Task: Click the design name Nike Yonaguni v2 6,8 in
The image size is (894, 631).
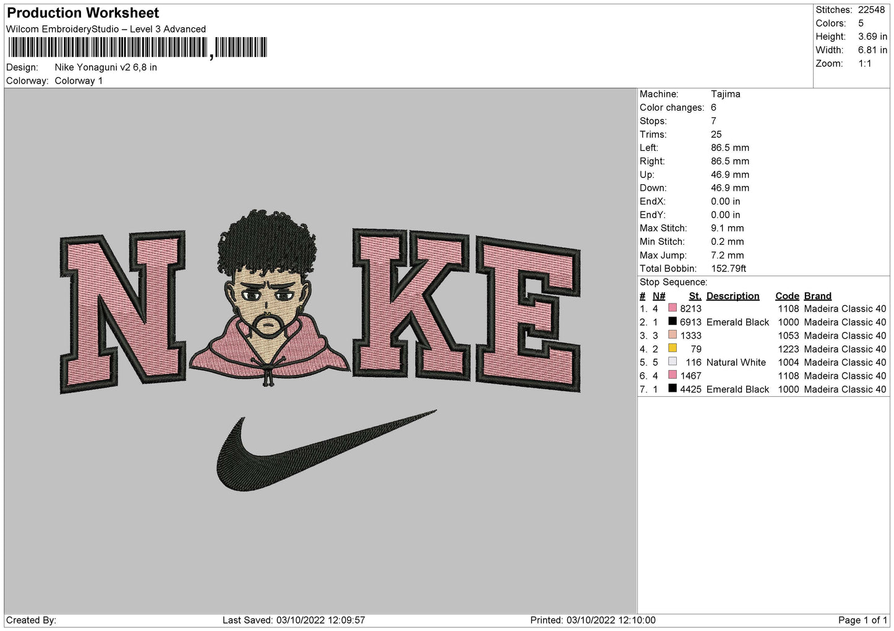Action: tap(106, 67)
